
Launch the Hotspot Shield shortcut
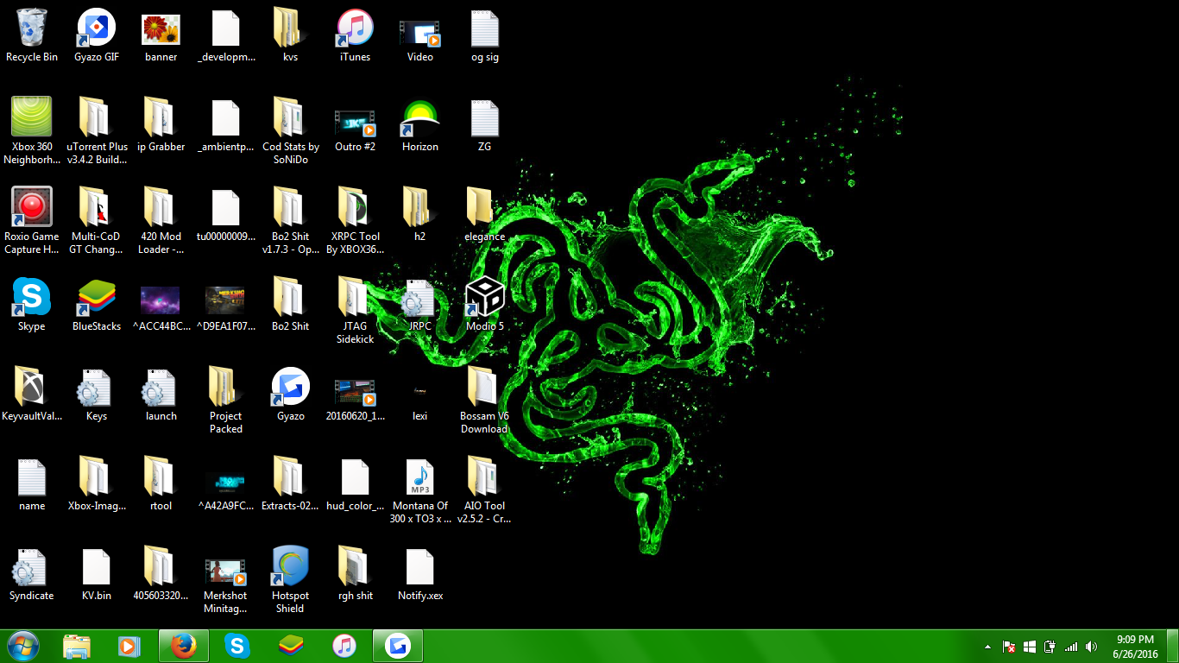point(290,580)
